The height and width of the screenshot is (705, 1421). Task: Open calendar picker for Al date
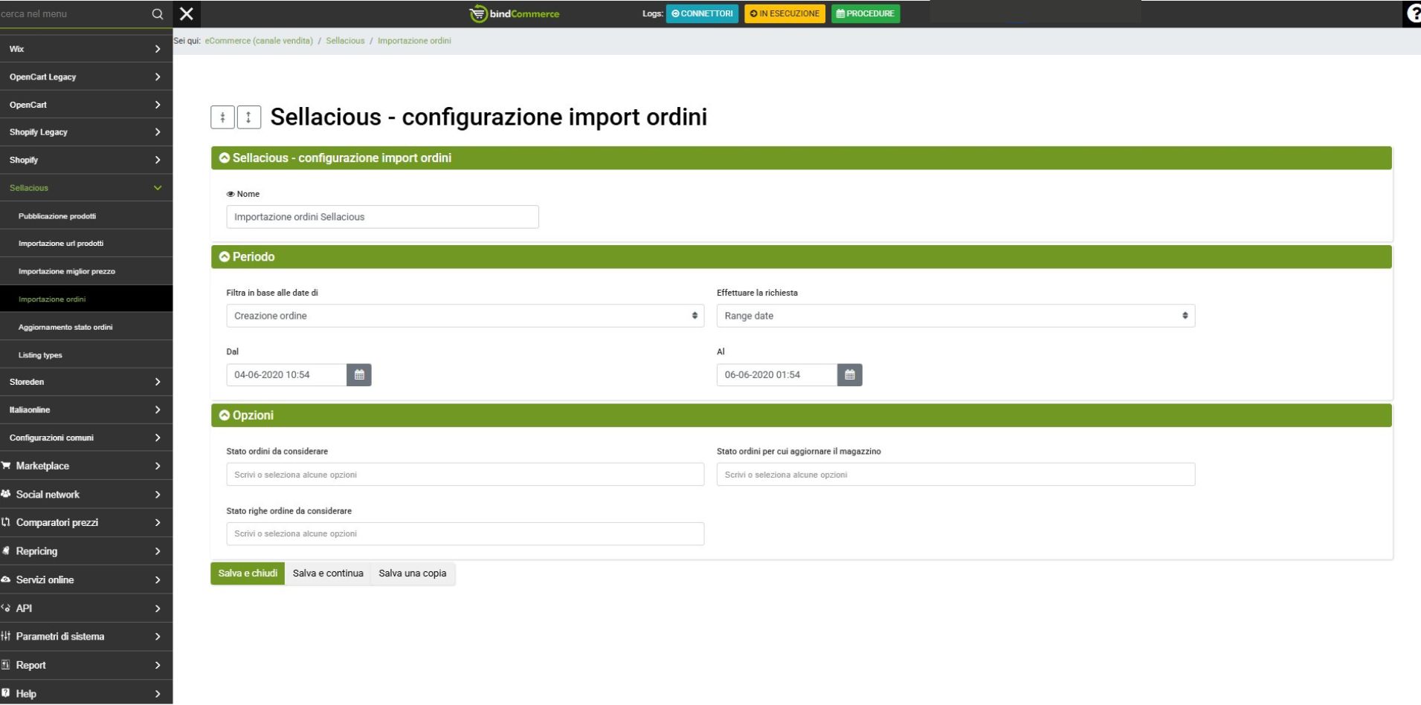(x=849, y=375)
